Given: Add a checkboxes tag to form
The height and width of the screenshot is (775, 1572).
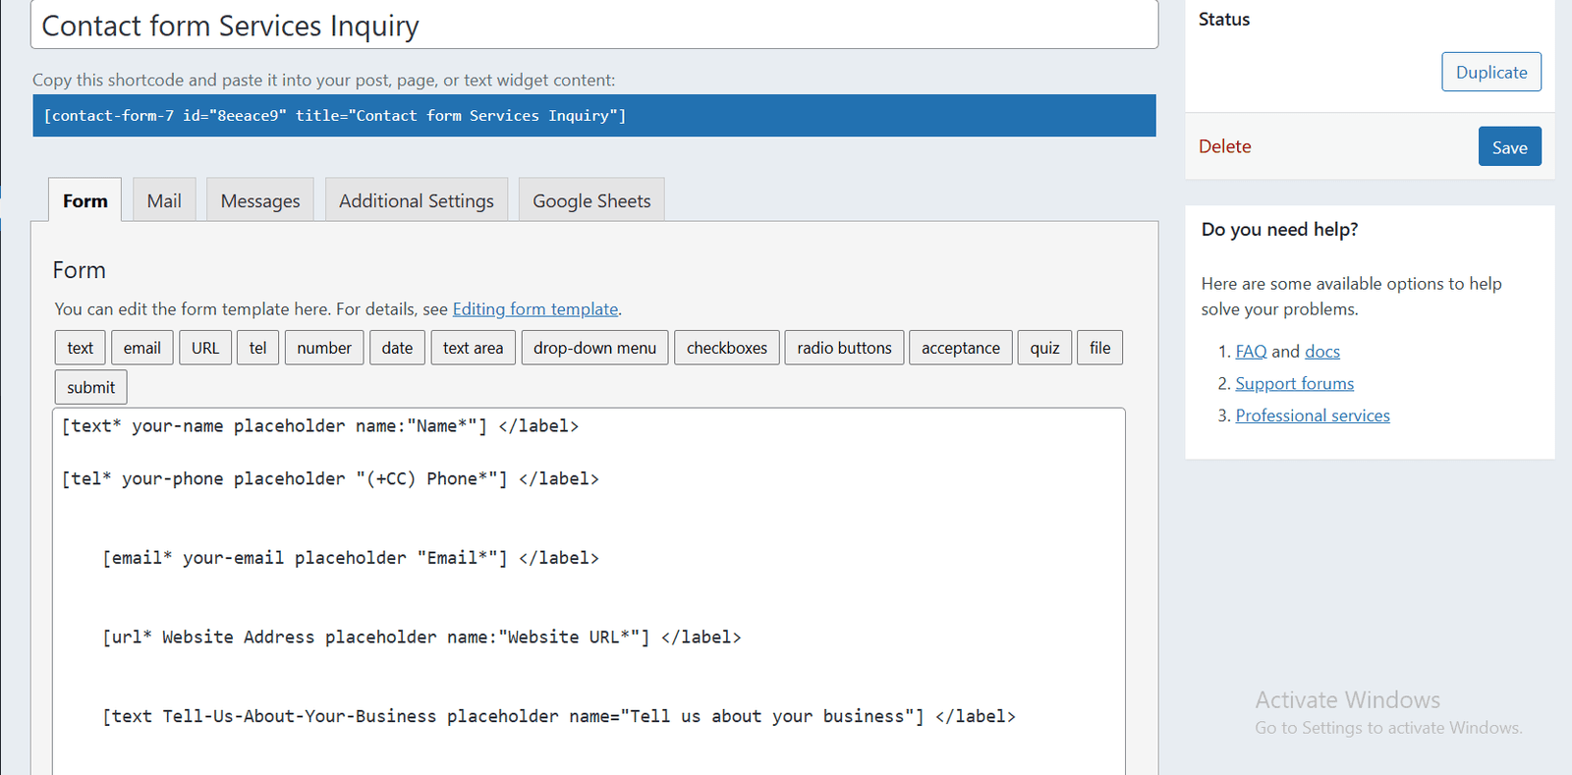Looking at the screenshot, I should (726, 348).
